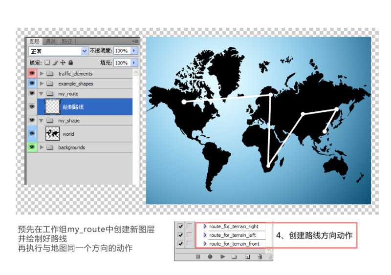Toggle my_shape group visibility eye

[x=32, y=120]
